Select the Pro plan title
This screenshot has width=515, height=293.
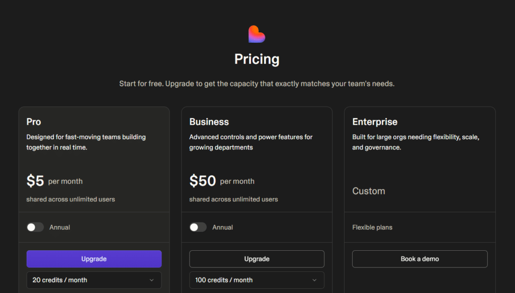(x=34, y=122)
